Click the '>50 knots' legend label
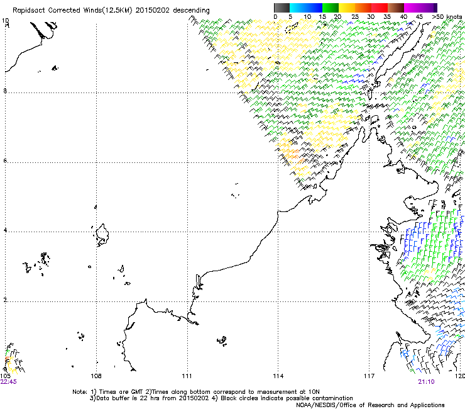 pos(447,17)
